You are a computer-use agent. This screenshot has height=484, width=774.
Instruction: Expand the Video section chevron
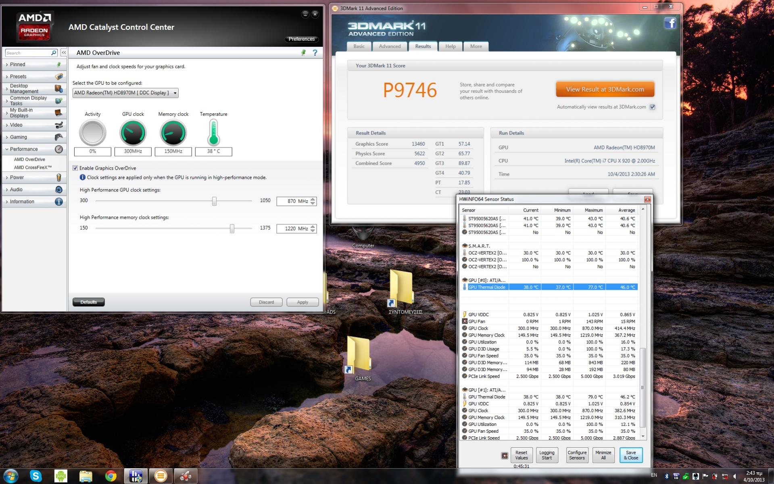7,125
